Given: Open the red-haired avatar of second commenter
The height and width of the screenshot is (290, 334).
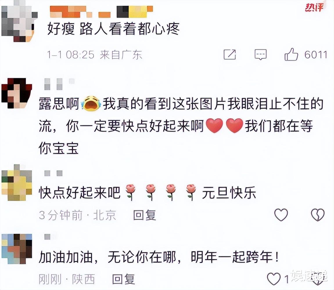Looking at the screenshot, I should 17,93.
